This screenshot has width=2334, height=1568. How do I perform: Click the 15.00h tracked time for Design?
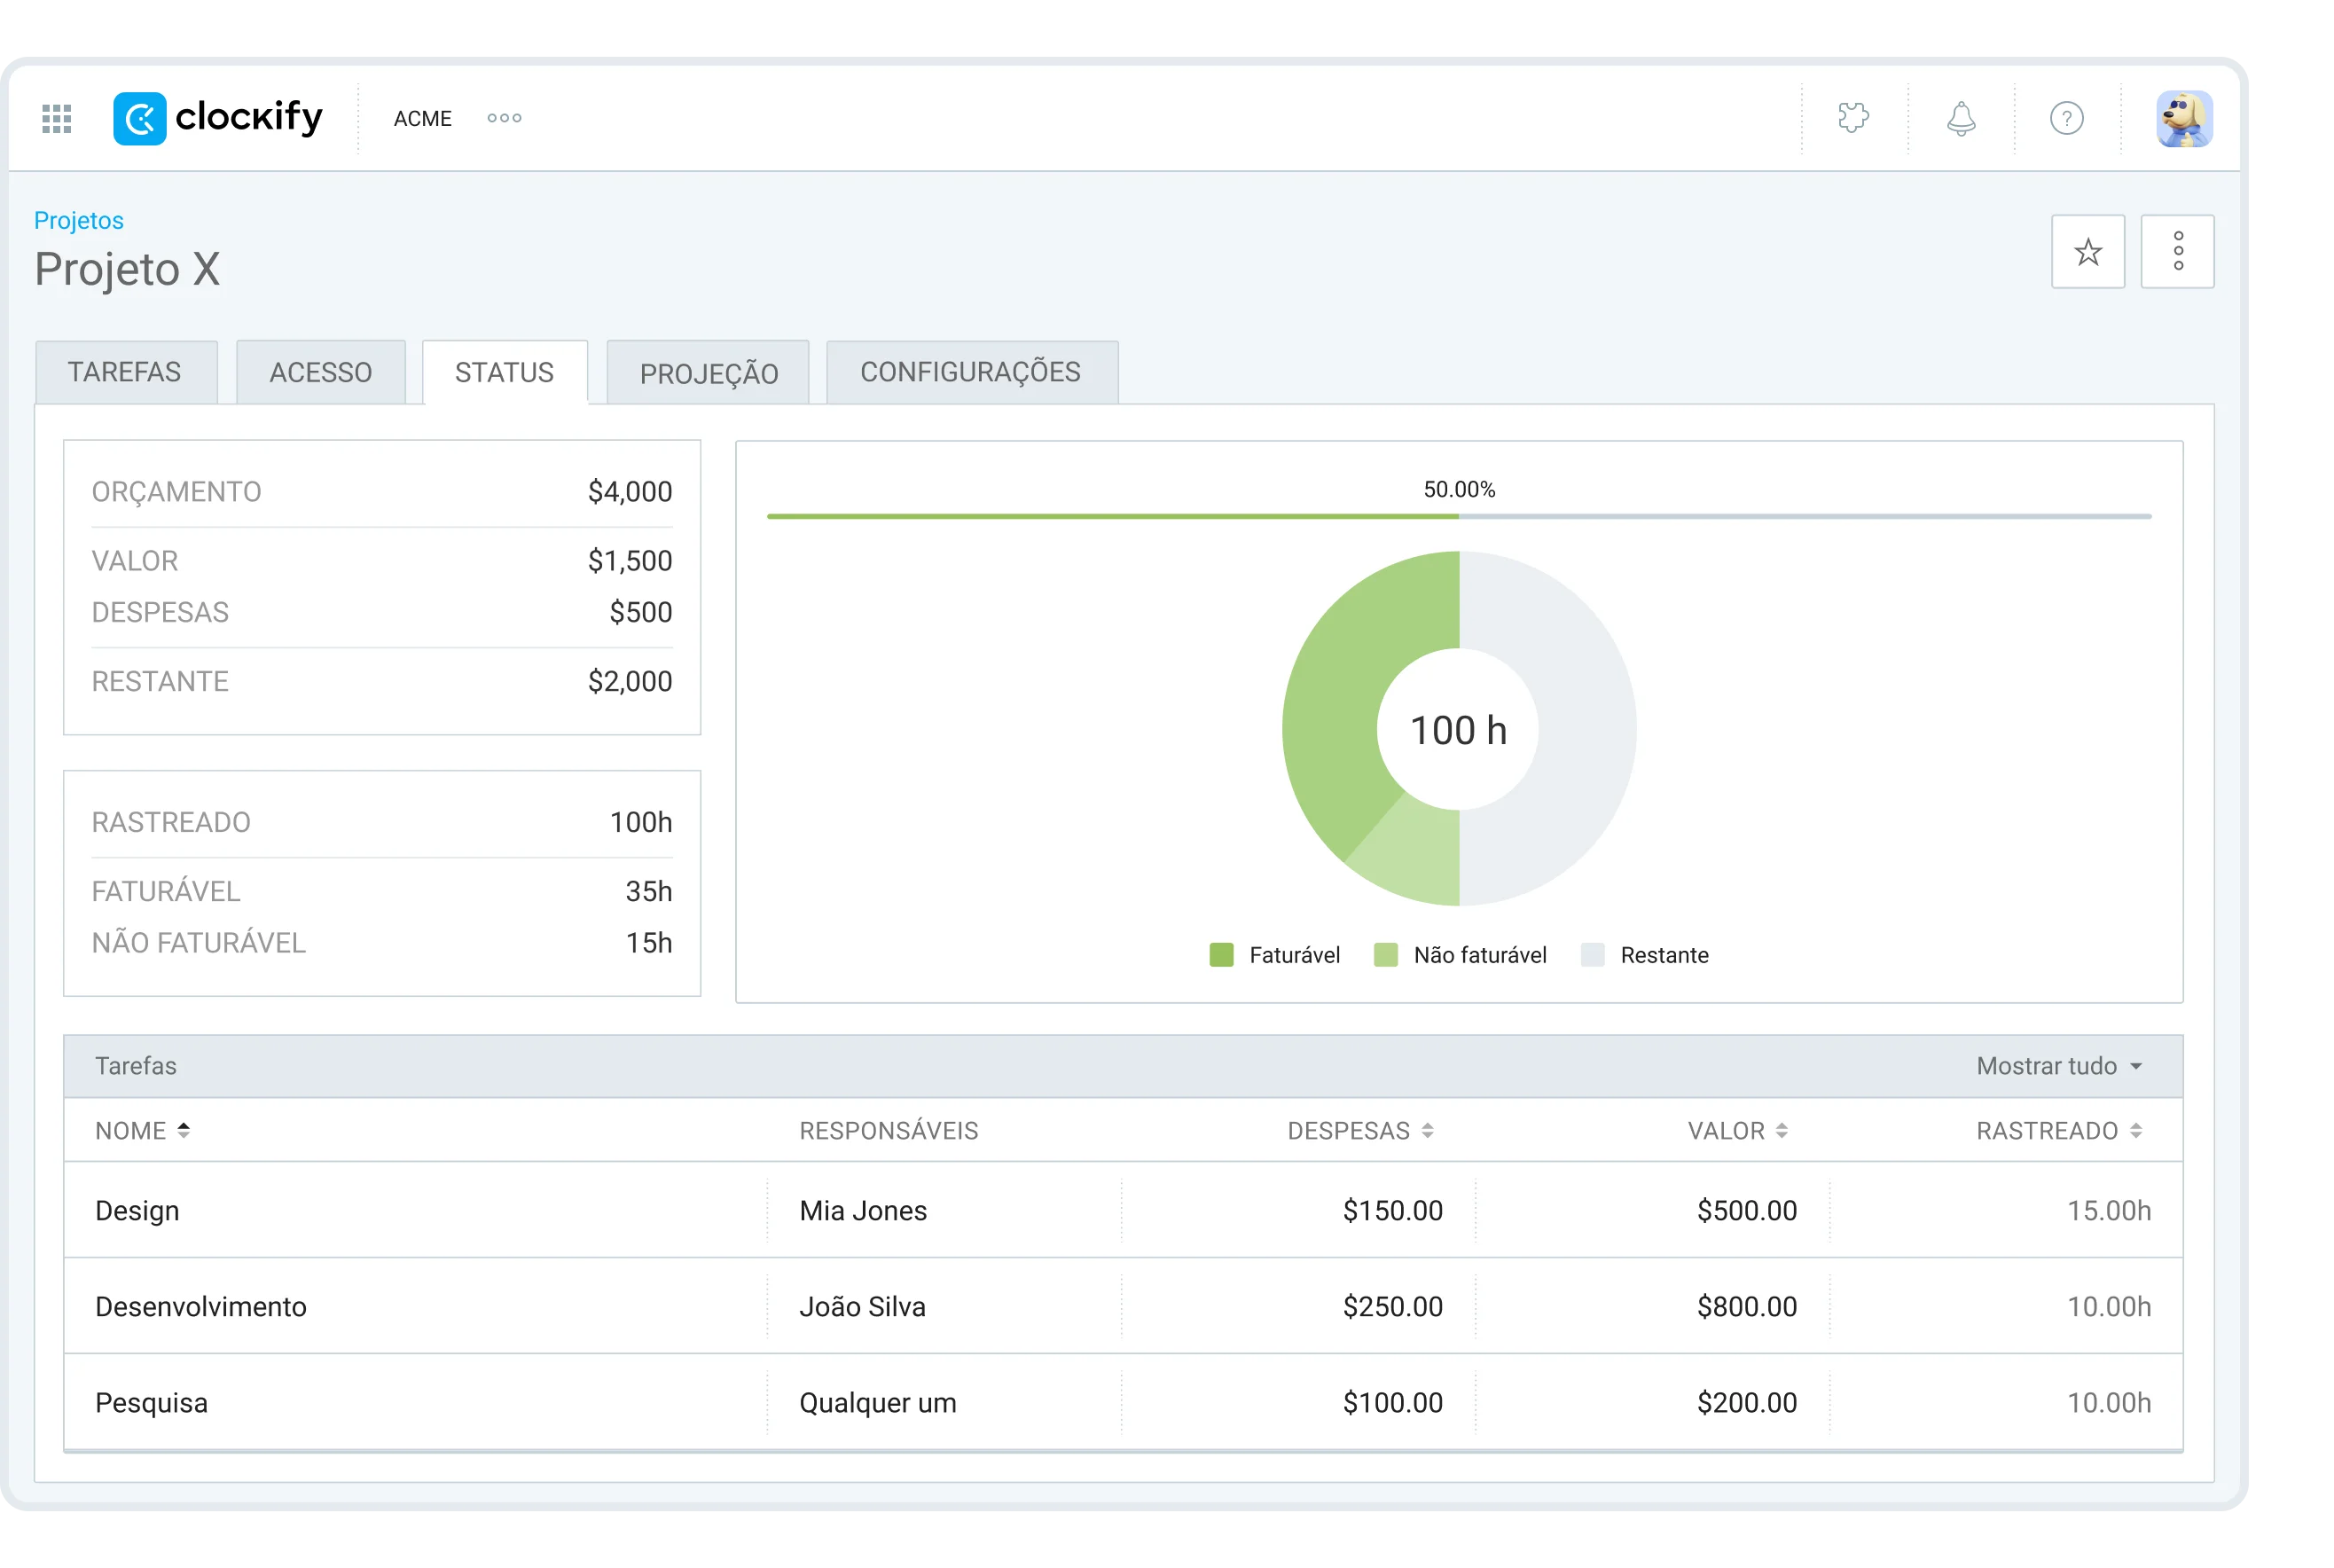[2109, 1210]
